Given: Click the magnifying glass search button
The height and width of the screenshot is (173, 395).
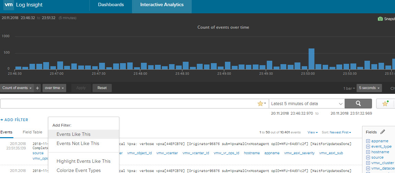Looking at the screenshot, I should (x=358, y=103).
